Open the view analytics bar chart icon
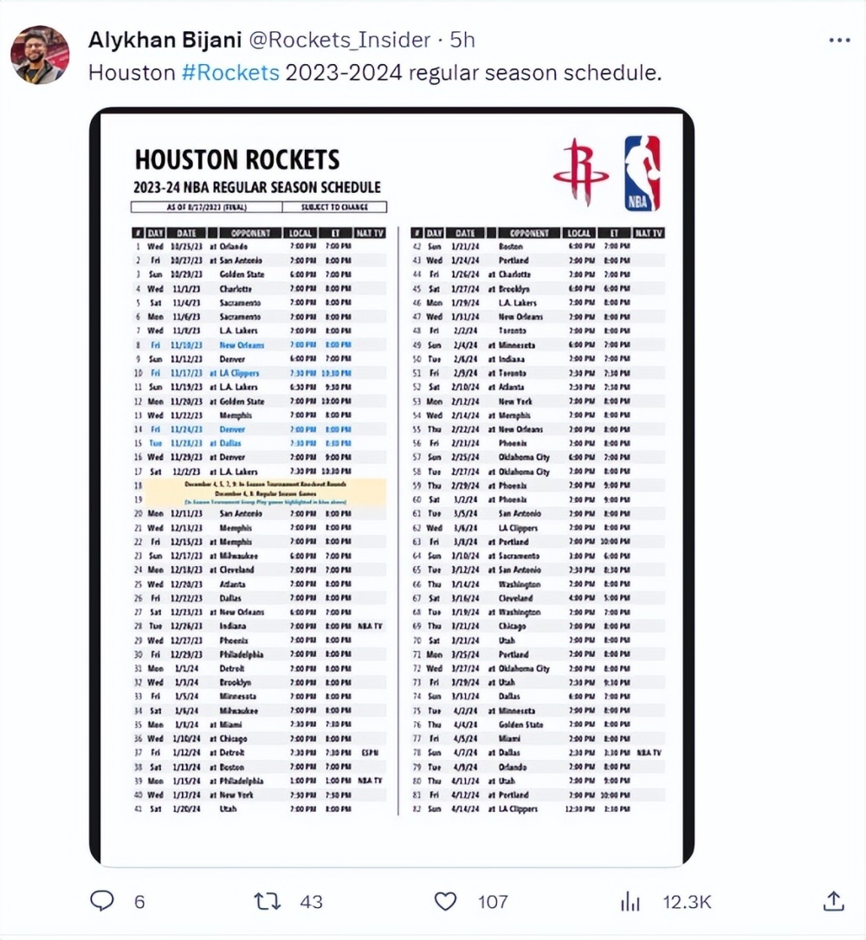 (630, 901)
